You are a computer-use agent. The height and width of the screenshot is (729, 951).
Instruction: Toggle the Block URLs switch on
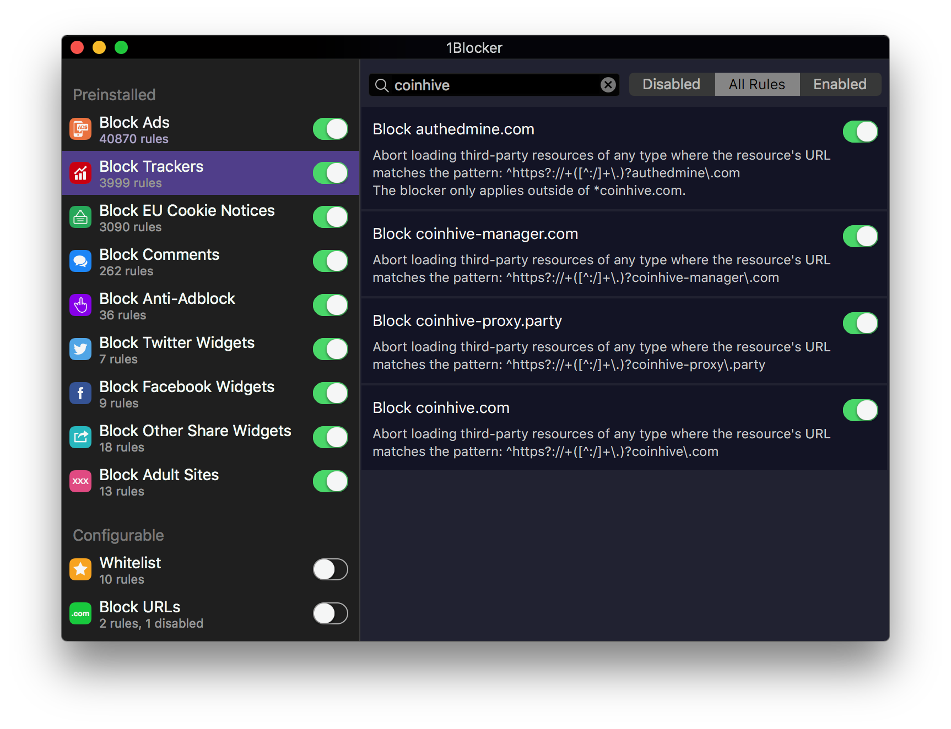[x=330, y=613]
